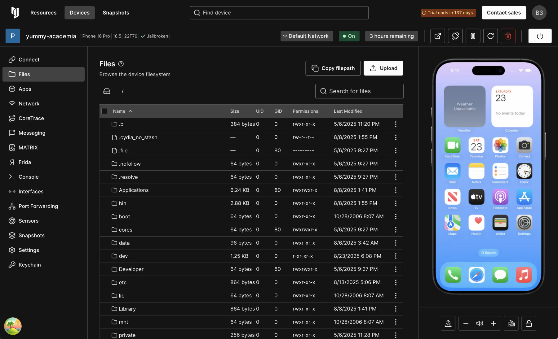Toggle the select-all checkbox in table header
This screenshot has width=558, height=339.
tap(104, 111)
